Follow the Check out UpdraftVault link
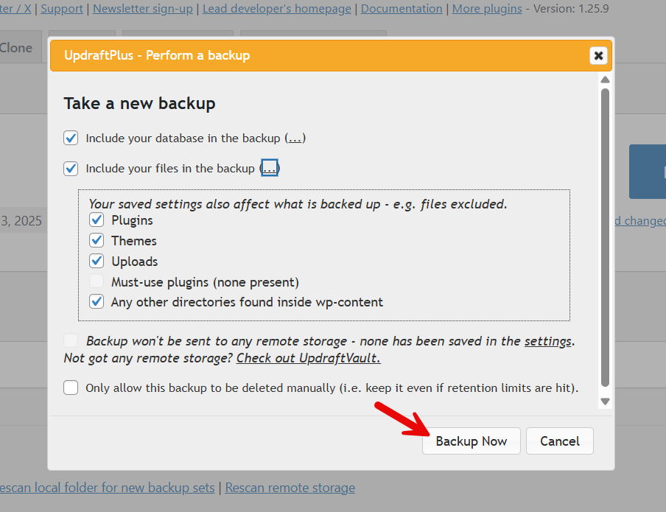The image size is (666, 512). [308, 358]
